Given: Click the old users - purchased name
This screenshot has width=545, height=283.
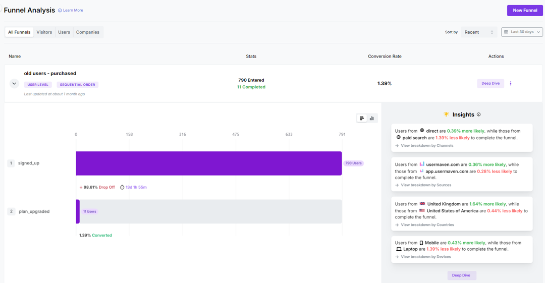Looking at the screenshot, I should pyautogui.click(x=50, y=73).
